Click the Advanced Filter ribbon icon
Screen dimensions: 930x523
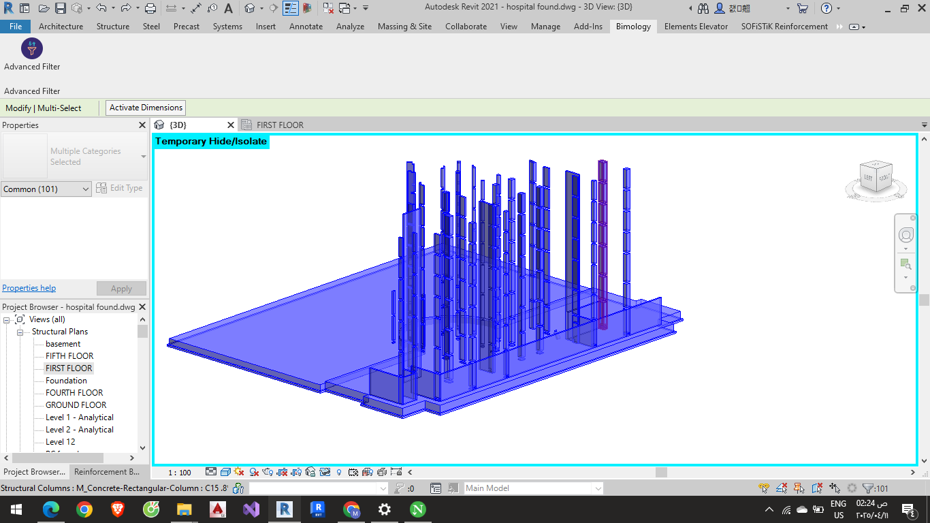(x=32, y=49)
